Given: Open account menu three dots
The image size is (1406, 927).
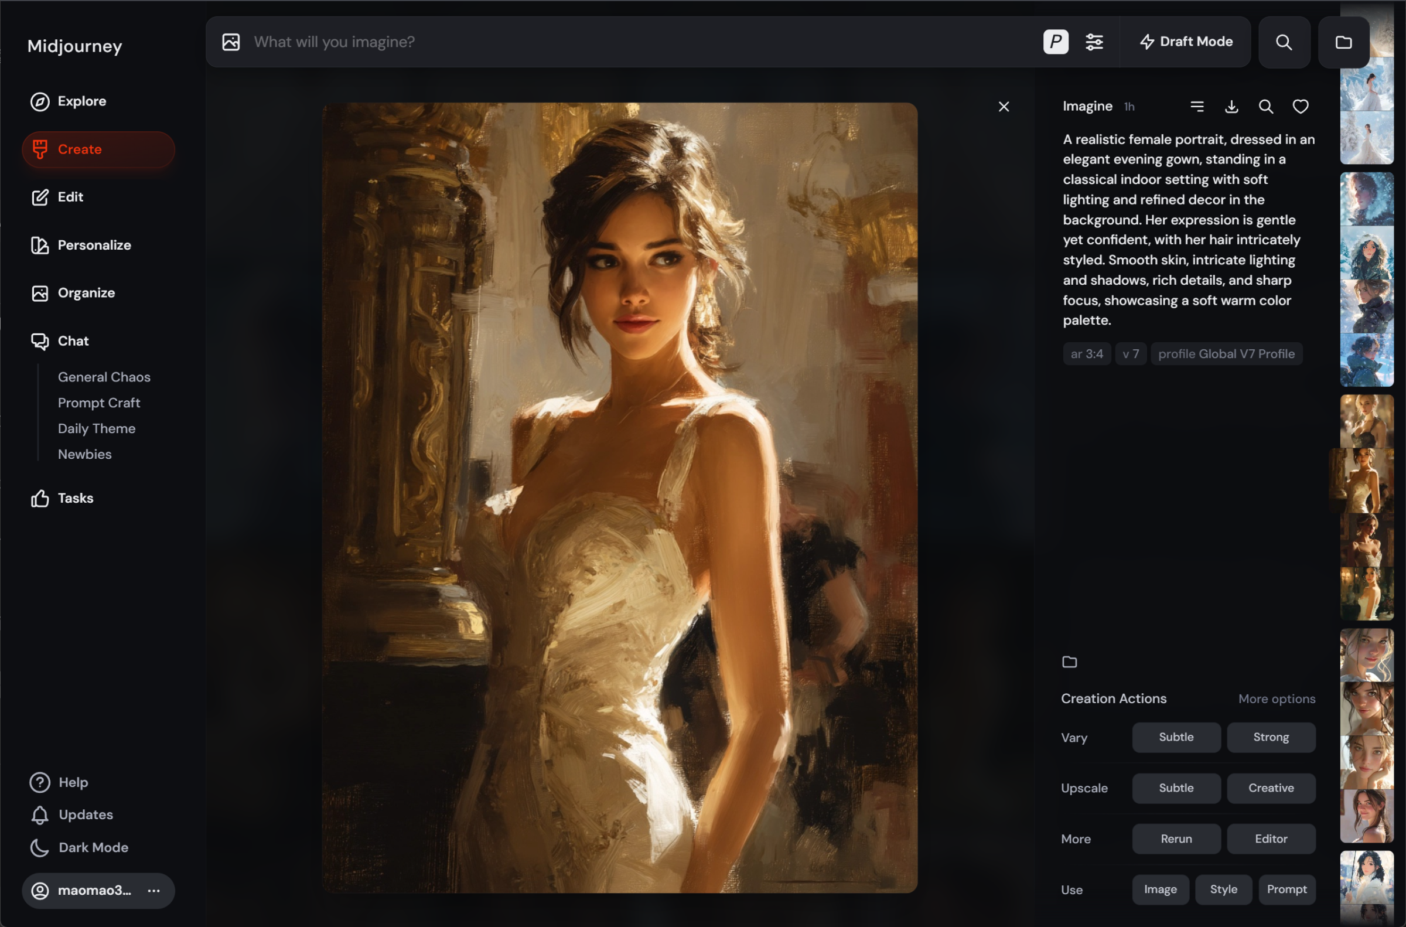Looking at the screenshot, I should point(153,890).
